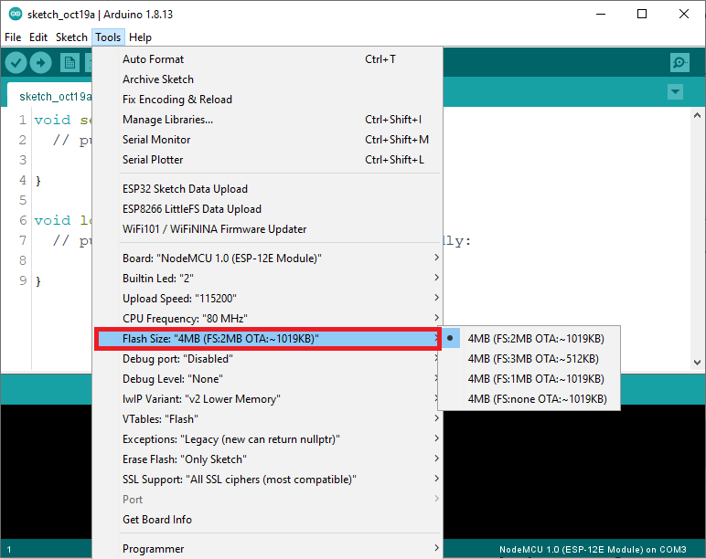Click the Upload arrow toolbar icon
Viewport: 706px width, 559px height.
tap(41, 62)
